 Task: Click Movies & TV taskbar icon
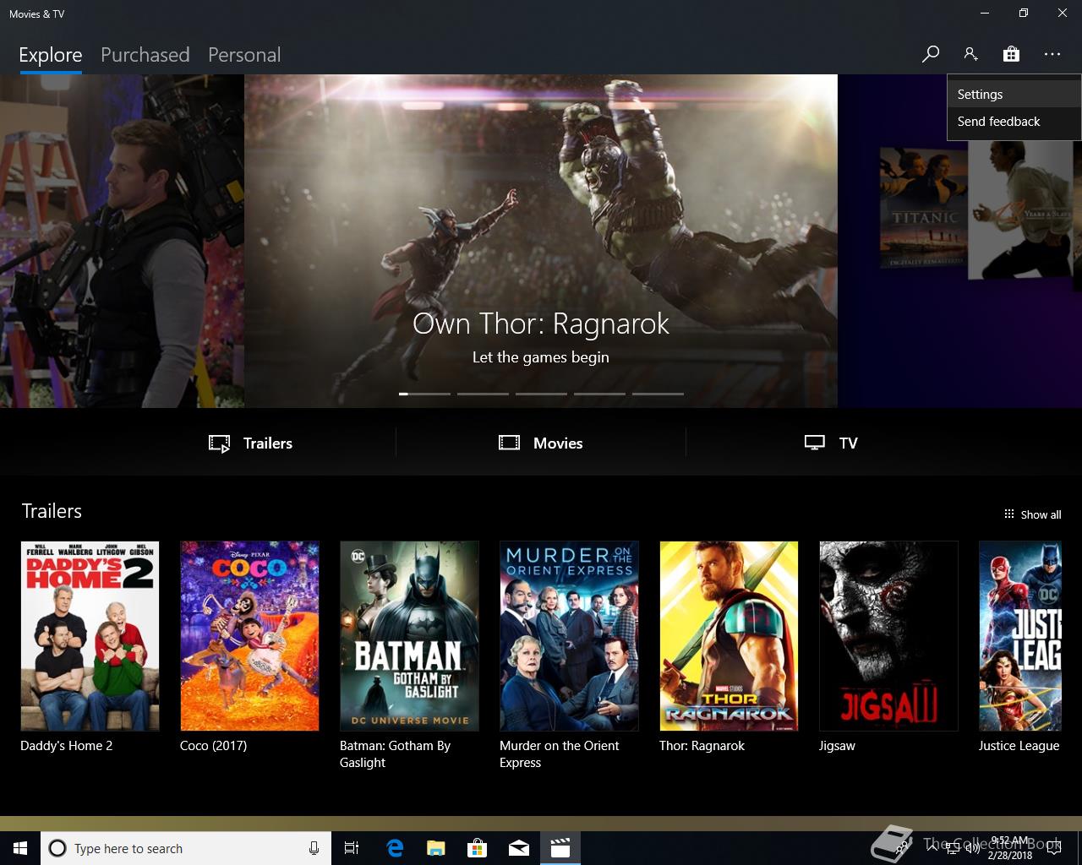(560, 848)
